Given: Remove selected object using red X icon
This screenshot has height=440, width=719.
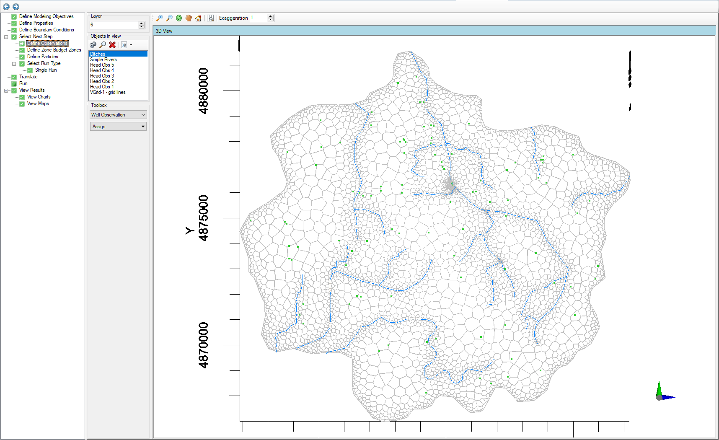Looking at the screenshot, I should (x=112, y=45).
